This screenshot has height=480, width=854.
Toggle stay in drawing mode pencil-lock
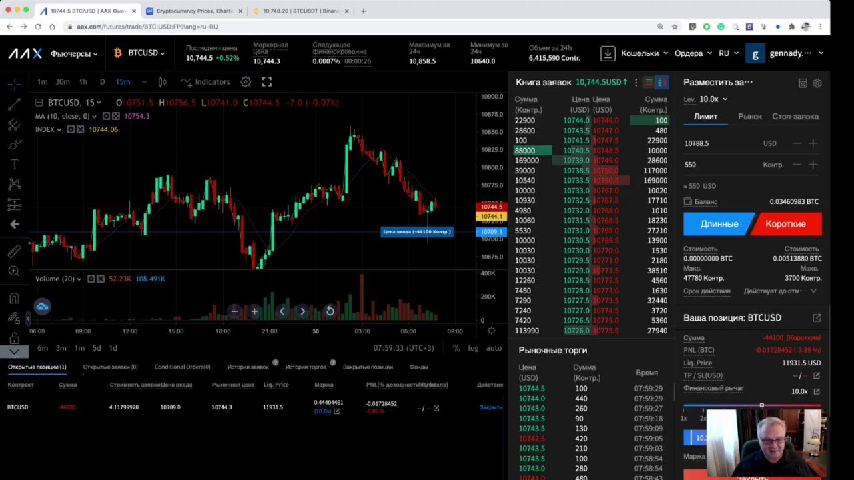pyautogui.click(x=14, y=318)
